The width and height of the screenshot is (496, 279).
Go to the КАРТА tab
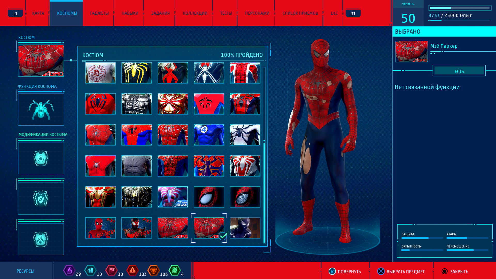point(38,13)
